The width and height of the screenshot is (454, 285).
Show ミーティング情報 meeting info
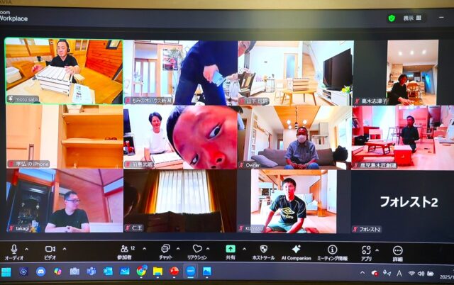coord(332,250)
